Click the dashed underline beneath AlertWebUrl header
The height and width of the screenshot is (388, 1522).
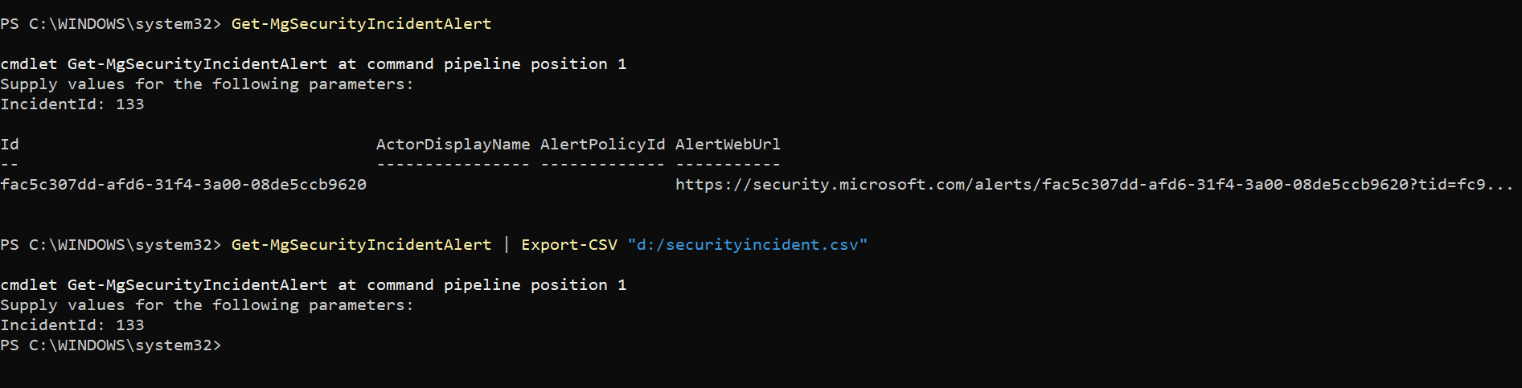(x=728, y=165)
